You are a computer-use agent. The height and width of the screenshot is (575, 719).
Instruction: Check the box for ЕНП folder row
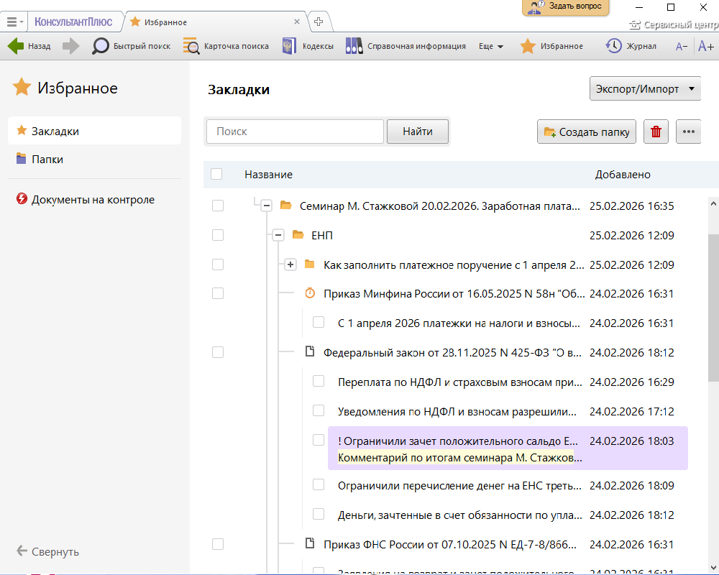point(218,235)
